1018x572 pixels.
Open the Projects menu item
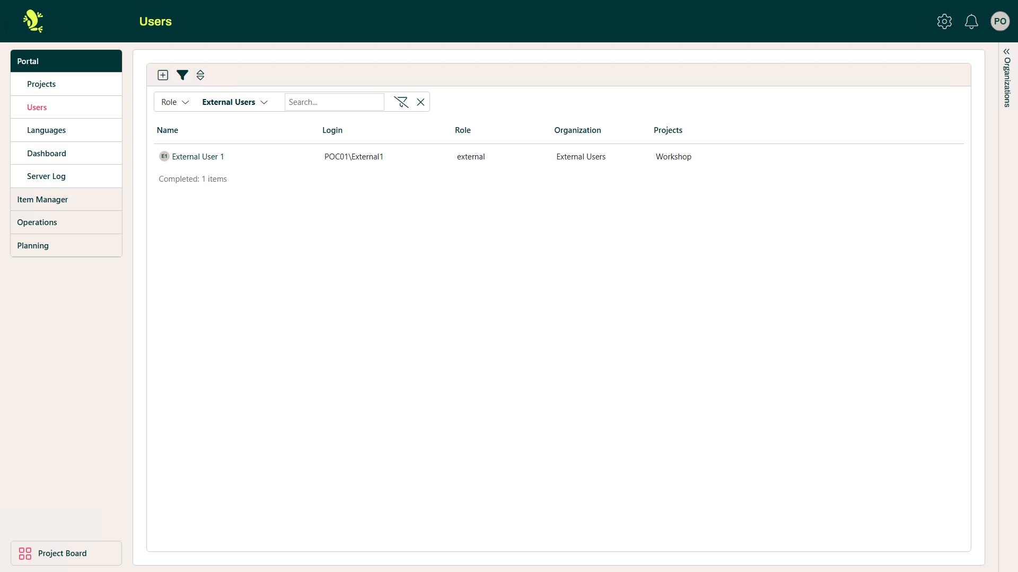(41, 84)
